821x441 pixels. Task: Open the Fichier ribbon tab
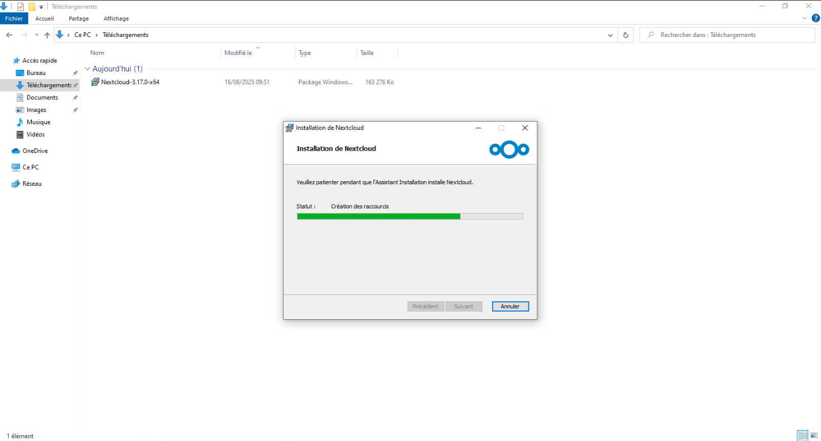coord(14,18)
